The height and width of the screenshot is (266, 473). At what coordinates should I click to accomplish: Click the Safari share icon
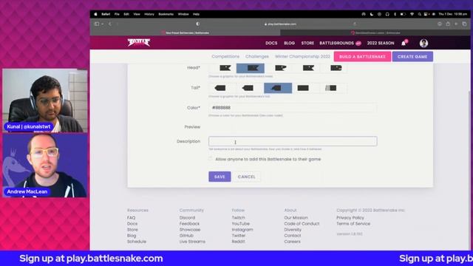click(x=448, y=24)
